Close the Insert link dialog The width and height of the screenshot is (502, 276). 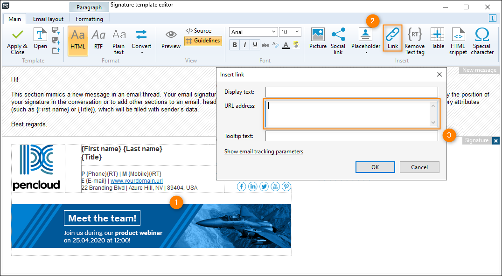click(439, 74)
